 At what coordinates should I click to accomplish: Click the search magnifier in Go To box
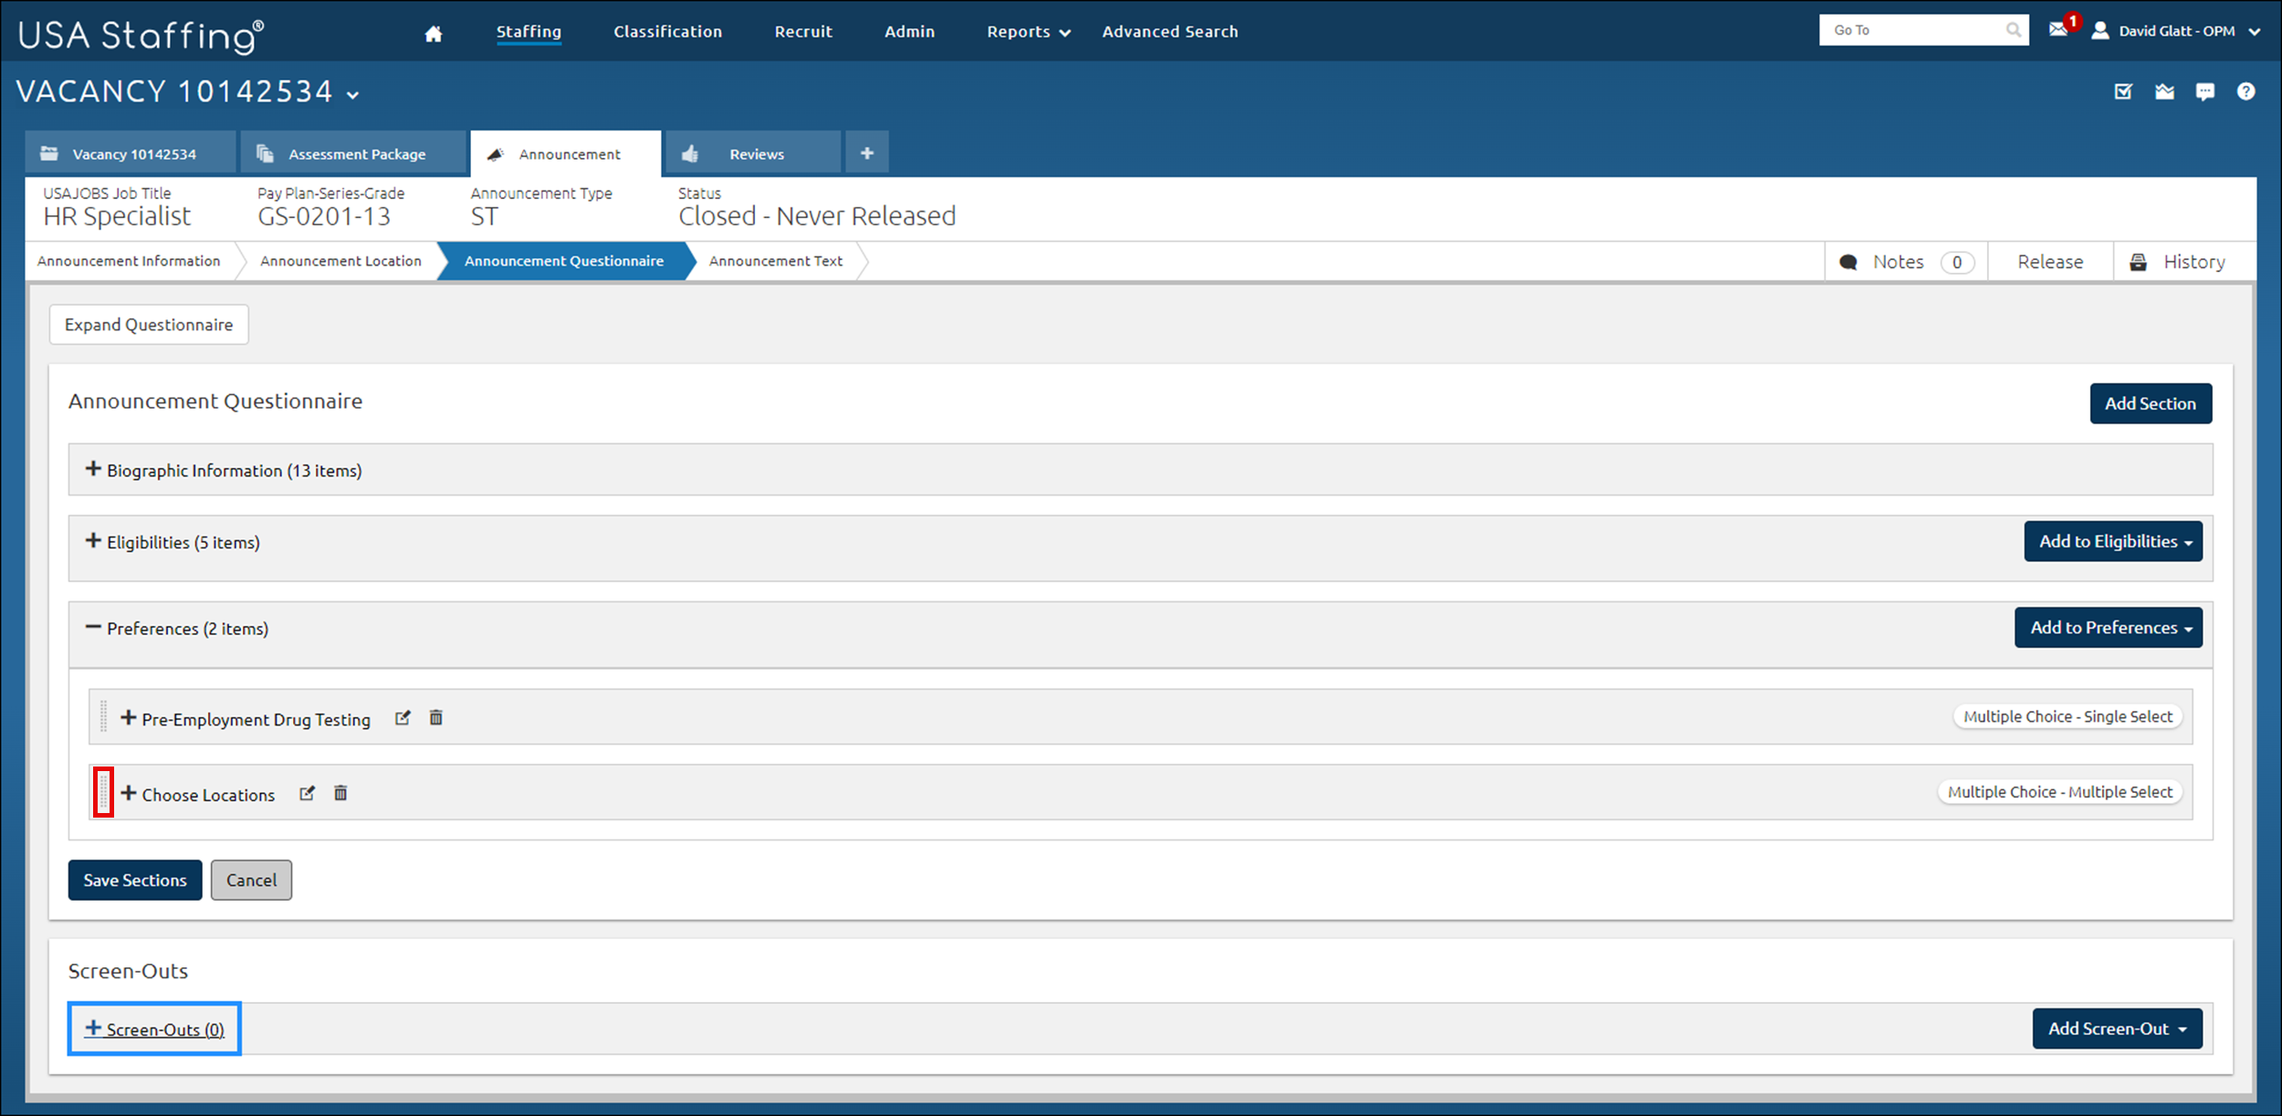click(x=2013, y=30)
